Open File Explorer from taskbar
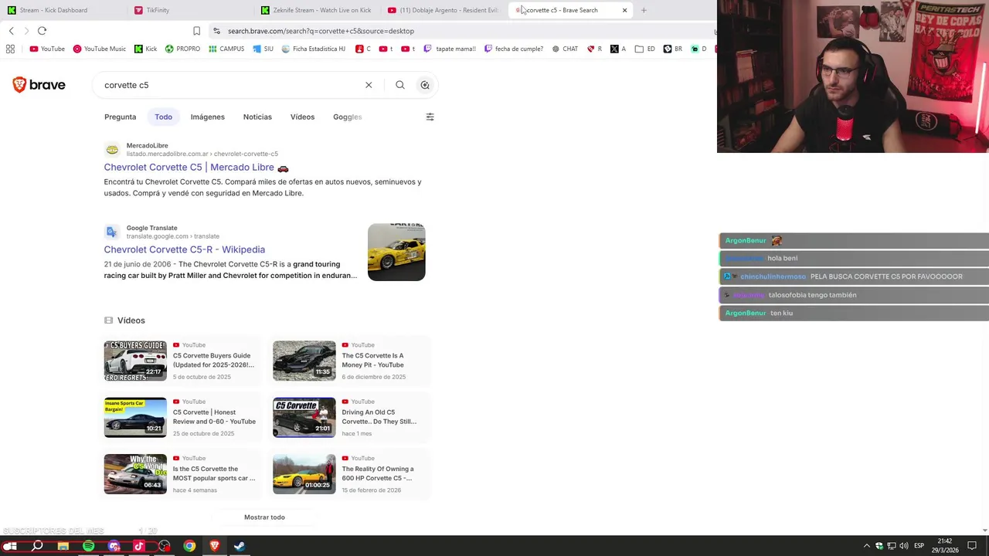Image resolution: width=989 pixels, height=556 pixels. pos(63,546)
